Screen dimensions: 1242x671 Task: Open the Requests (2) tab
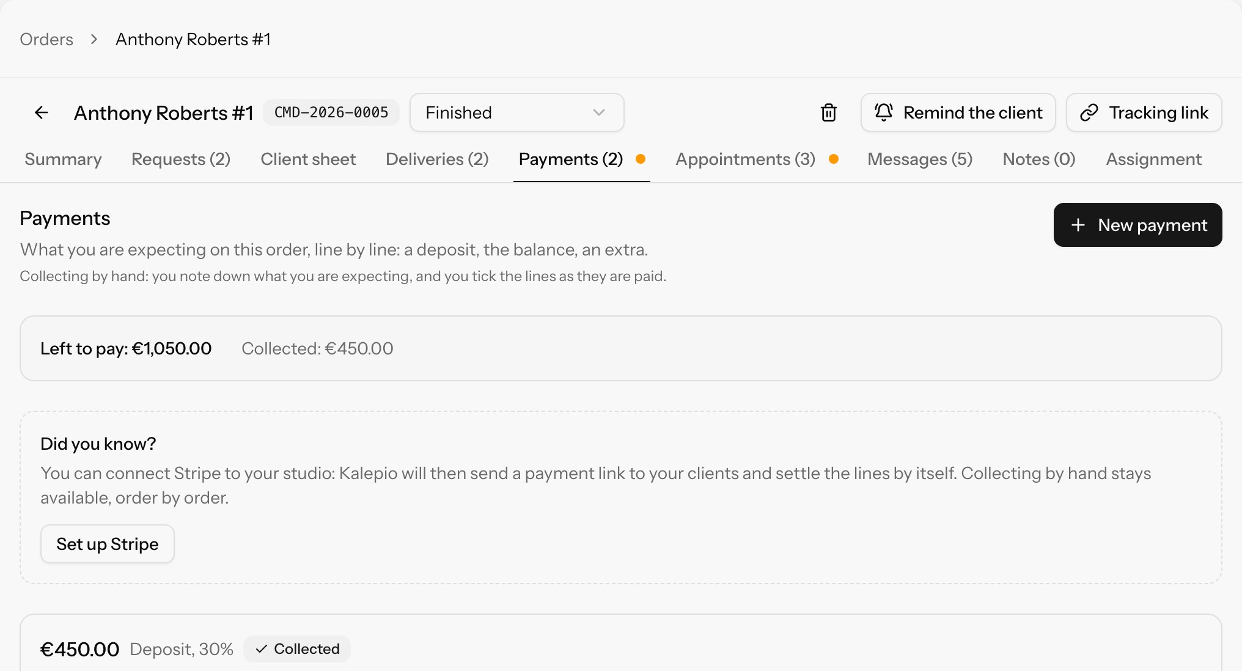click(181, 159)
